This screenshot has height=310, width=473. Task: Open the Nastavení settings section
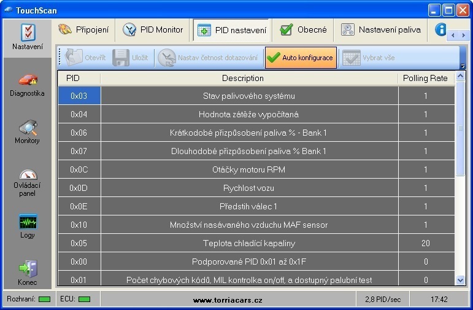pyautogui.click(x=28, y=37)
